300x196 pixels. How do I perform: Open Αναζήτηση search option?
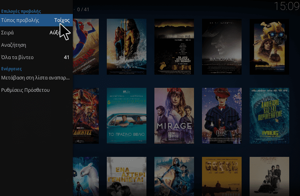(36, 45)
